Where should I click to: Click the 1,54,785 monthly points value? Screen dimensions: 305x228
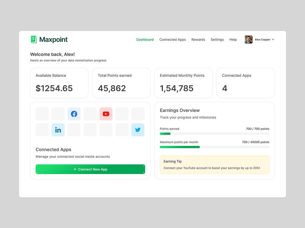[x=177, y=89]
